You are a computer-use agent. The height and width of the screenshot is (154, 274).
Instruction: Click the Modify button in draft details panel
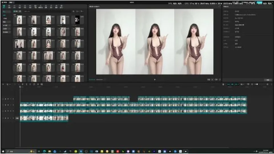point(268,80)
